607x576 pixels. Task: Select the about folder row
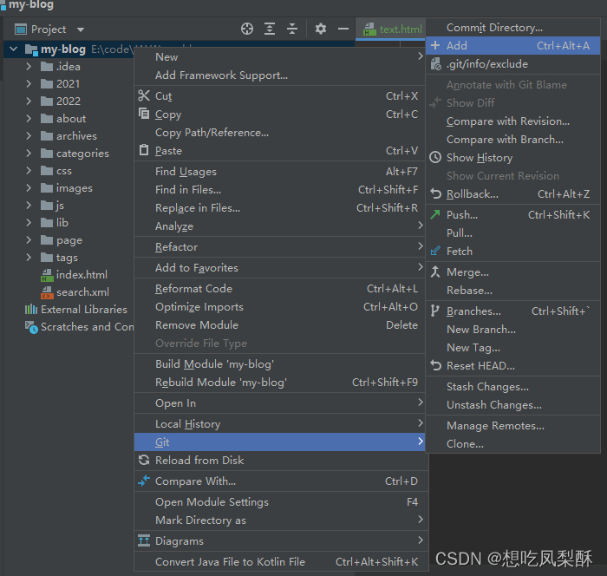69,119
